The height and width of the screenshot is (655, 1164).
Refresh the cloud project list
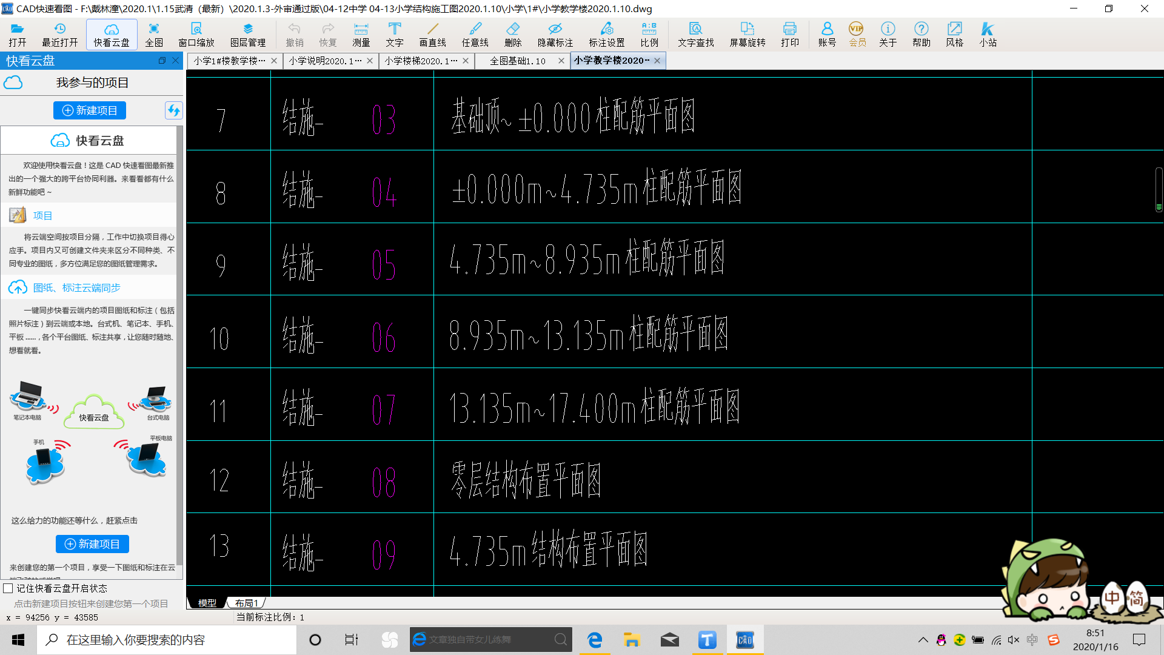tap(173, 110)
